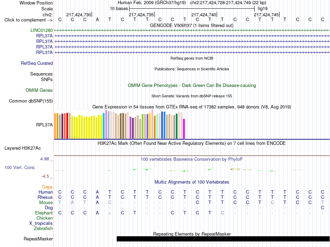Click the Chicken species label
This screenshot has width=330, height=247.
[44, 218]
